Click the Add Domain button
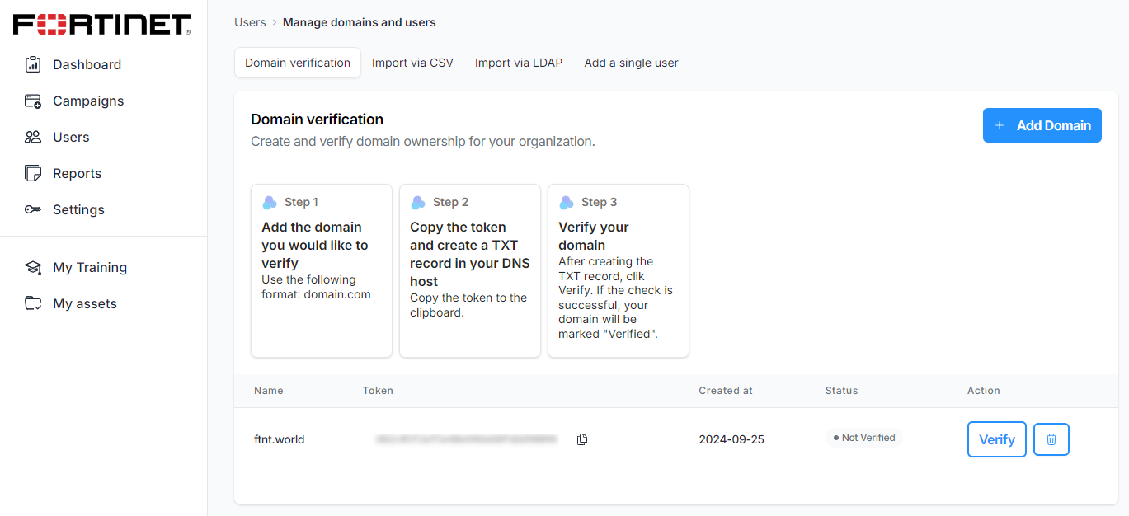The image size is (1129, 516). click(x=1042, y=125)
